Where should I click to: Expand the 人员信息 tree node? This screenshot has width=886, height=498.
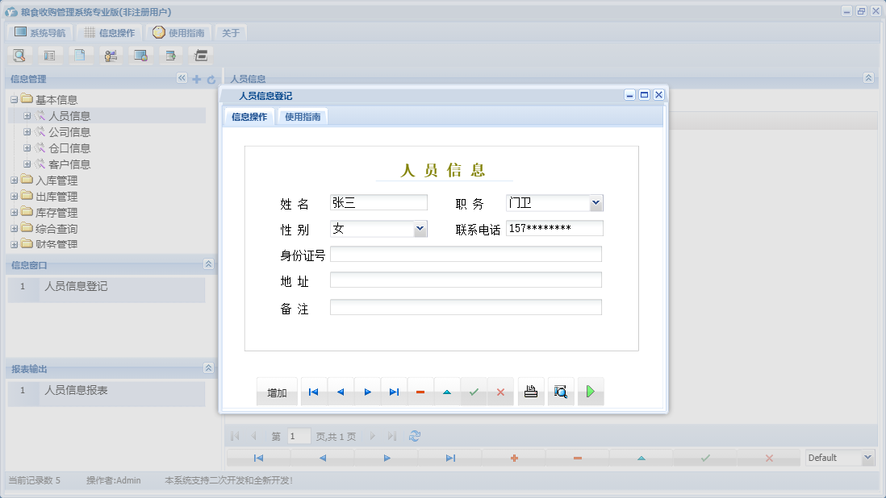pos(27,115)
